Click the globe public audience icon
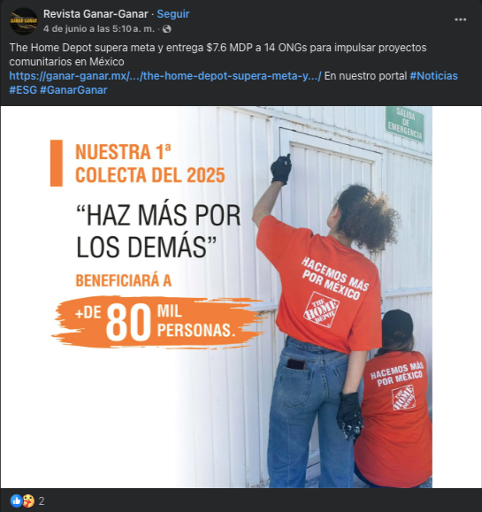Viewport: 482px width, 512px height. 167,29
